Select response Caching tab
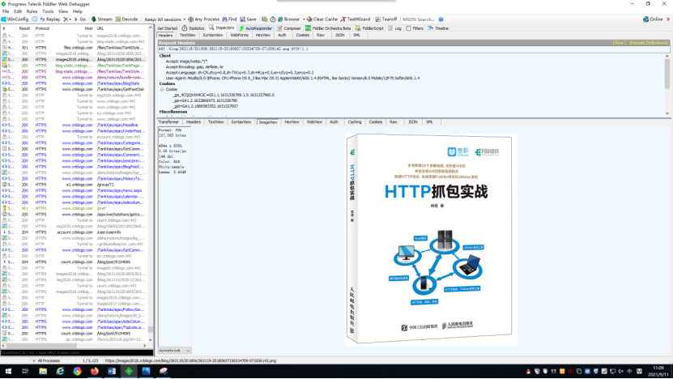This screenshot has height=379, width=673. click(355, 122)
